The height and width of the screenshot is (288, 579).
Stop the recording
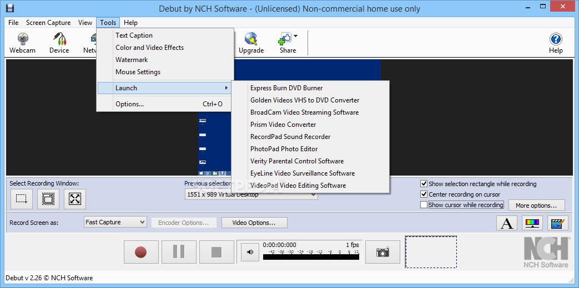(217, 252)
